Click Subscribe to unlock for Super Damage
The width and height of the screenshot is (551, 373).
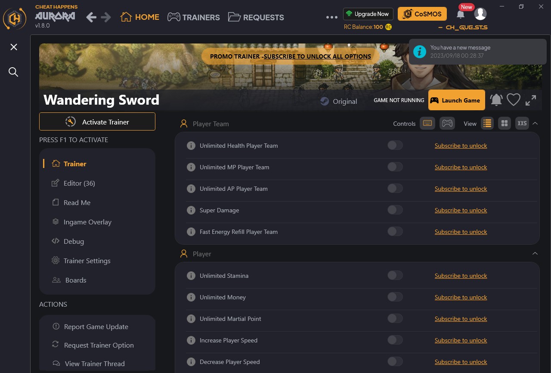tap(461, 210)
